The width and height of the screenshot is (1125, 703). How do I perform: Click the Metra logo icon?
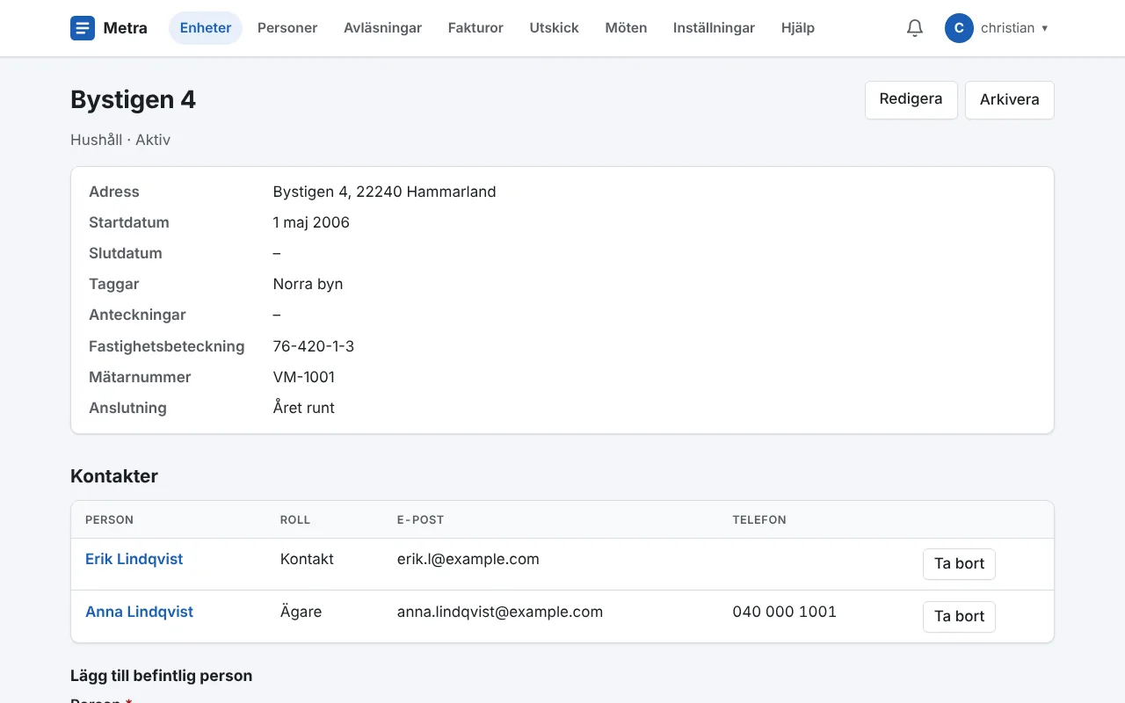point(83,28)
